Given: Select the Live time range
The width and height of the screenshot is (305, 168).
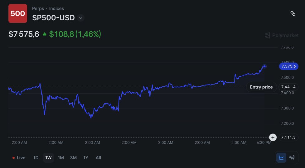Looking at the screenshot, I should point(19,158).
